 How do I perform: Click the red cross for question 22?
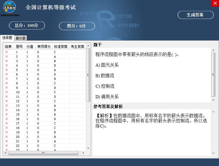(x=7, y=145)
